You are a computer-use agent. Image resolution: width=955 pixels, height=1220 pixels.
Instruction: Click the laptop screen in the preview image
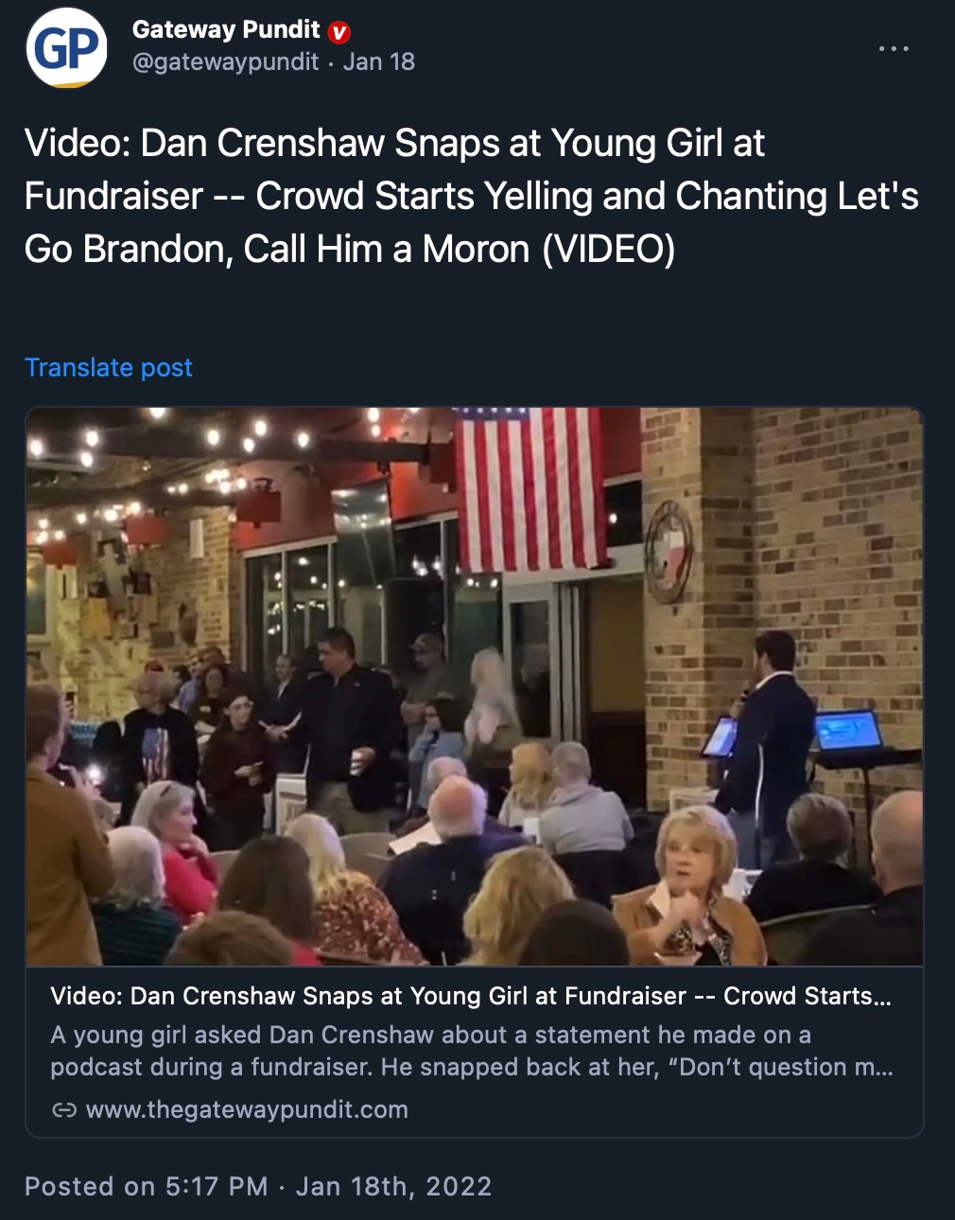pos(848,731)
